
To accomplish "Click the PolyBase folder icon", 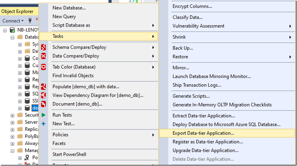I will pyautogui.click(x=20, y=136).
